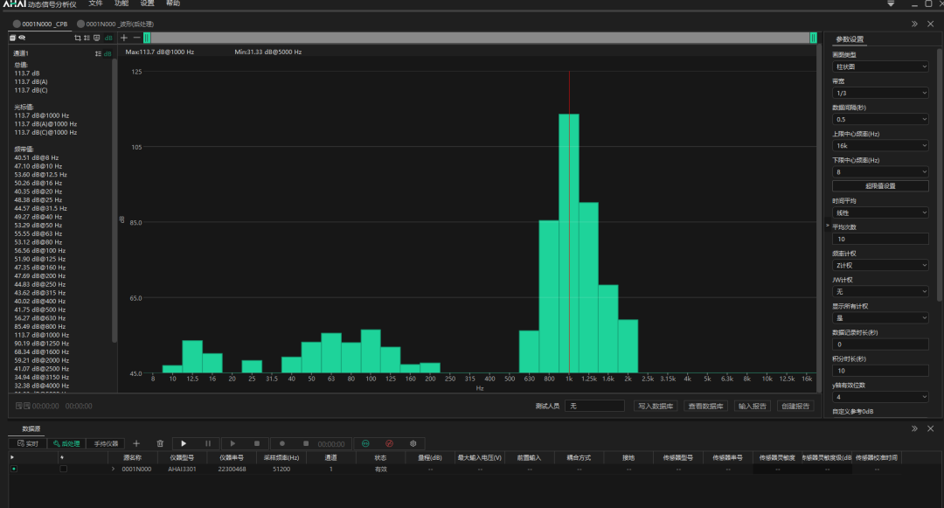Open the 帮助 menu
The width and height of the screenshot is (944, 508).
tap(173, 3)
